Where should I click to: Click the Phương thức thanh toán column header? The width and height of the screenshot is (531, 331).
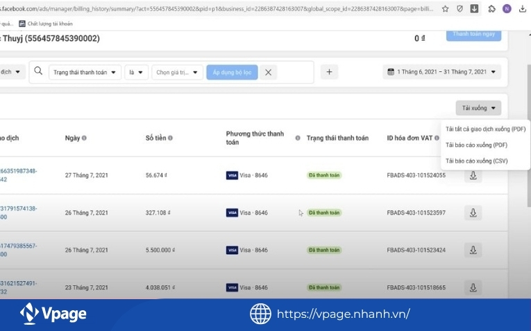point(255,138)
